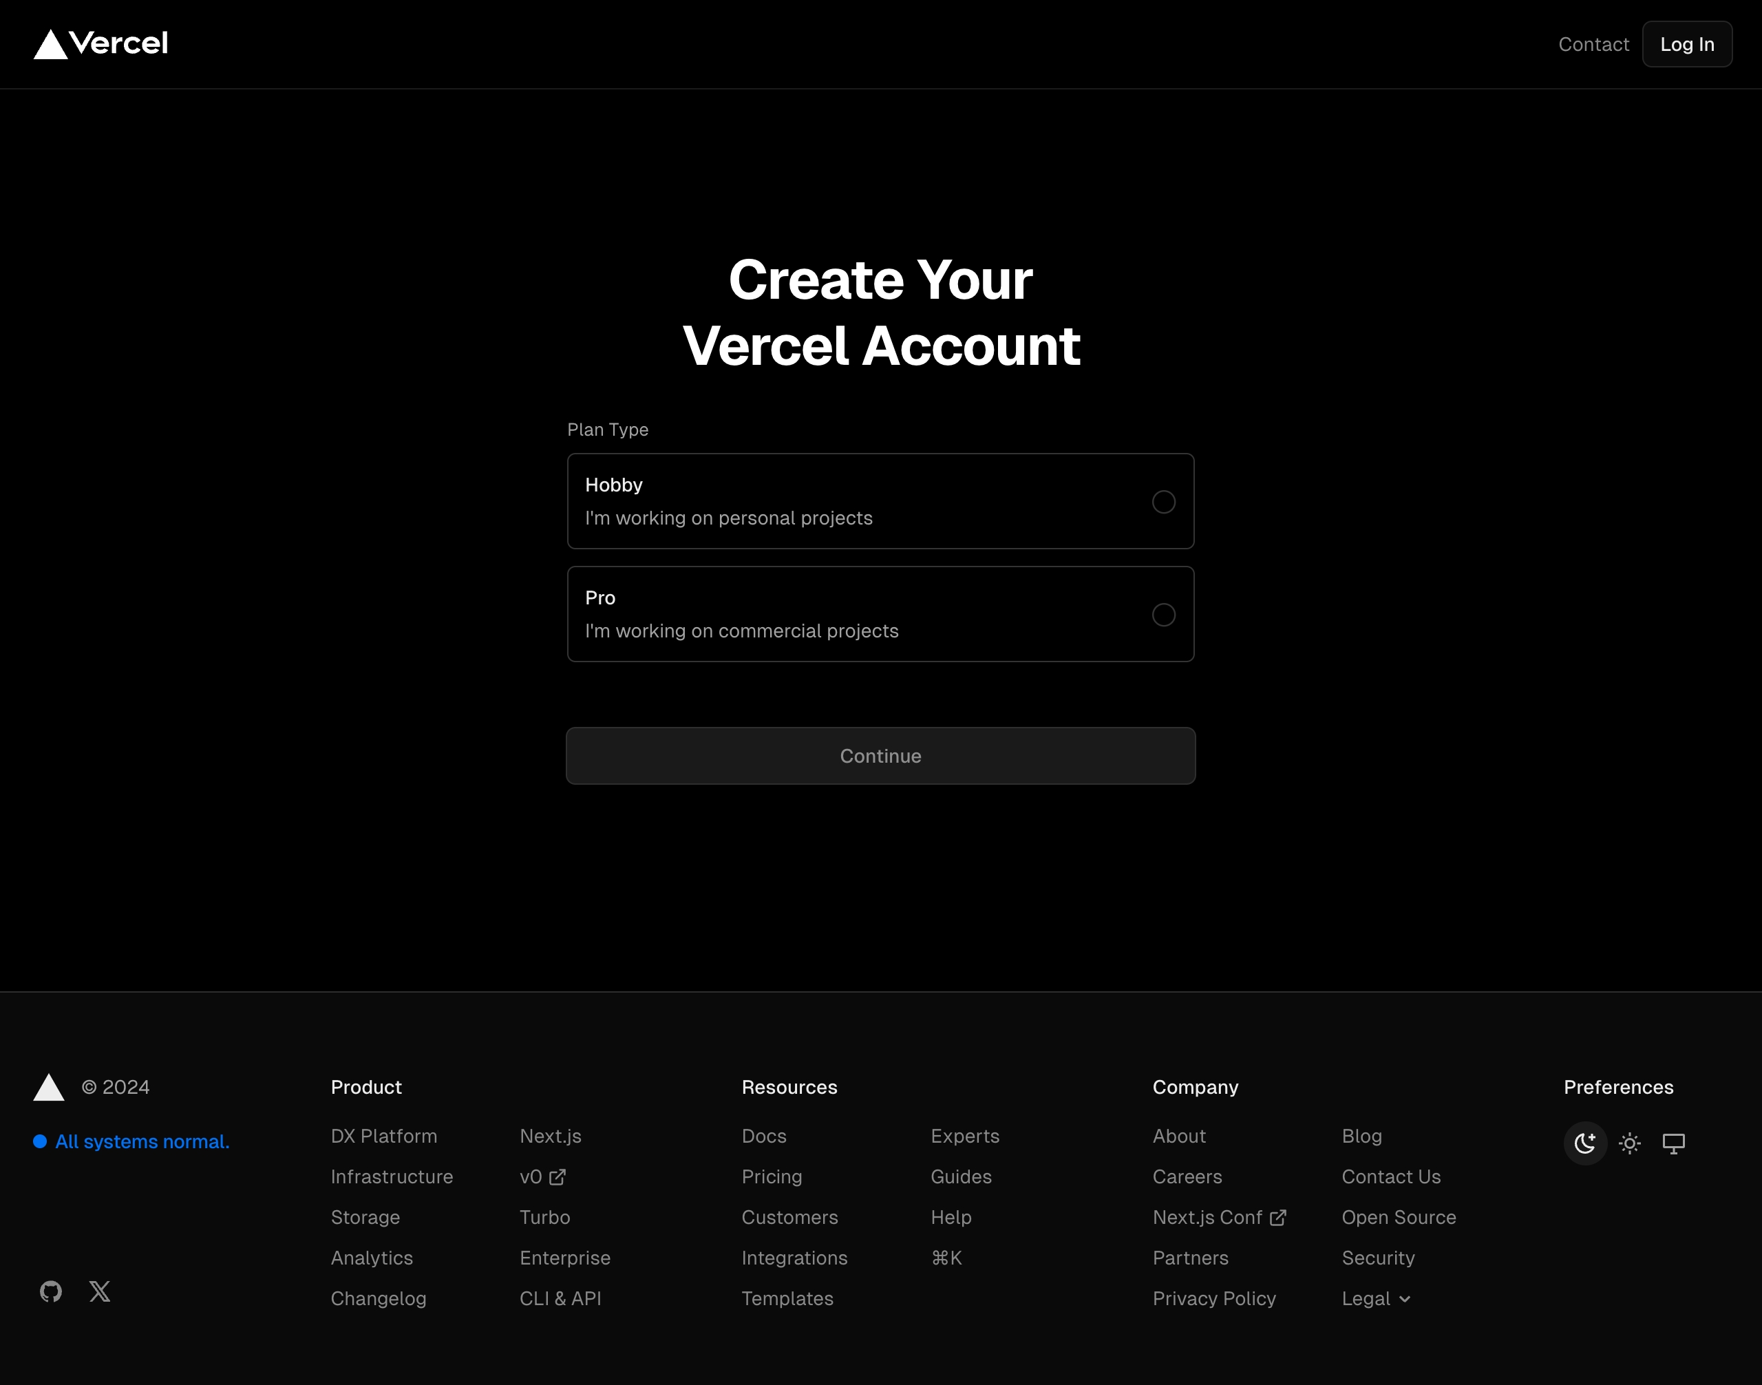
Task: Open the Infrastructure footer link
Action: pyautogui.click(x=392, y=1176)
